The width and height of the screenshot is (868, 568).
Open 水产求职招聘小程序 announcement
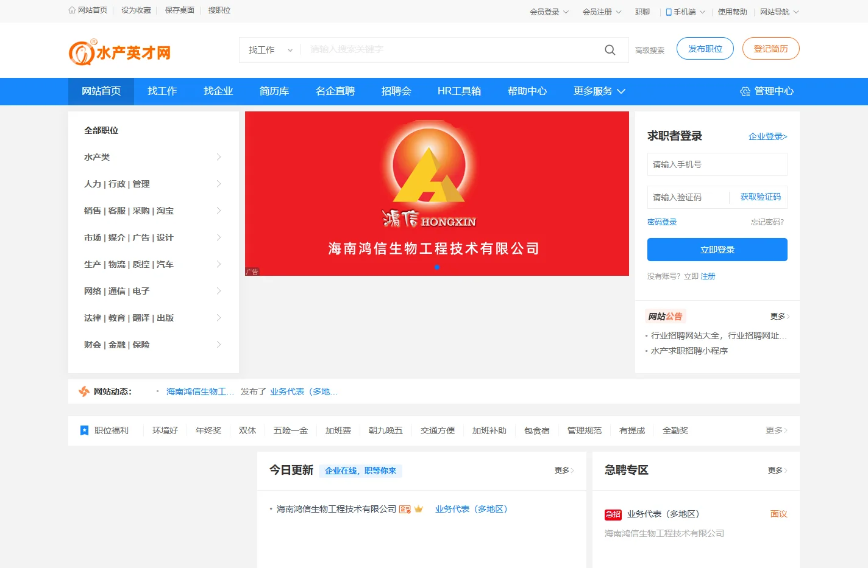(689, 351)
